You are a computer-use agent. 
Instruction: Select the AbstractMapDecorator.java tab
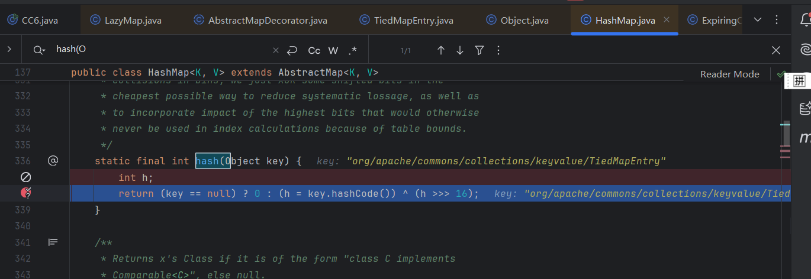260,20
